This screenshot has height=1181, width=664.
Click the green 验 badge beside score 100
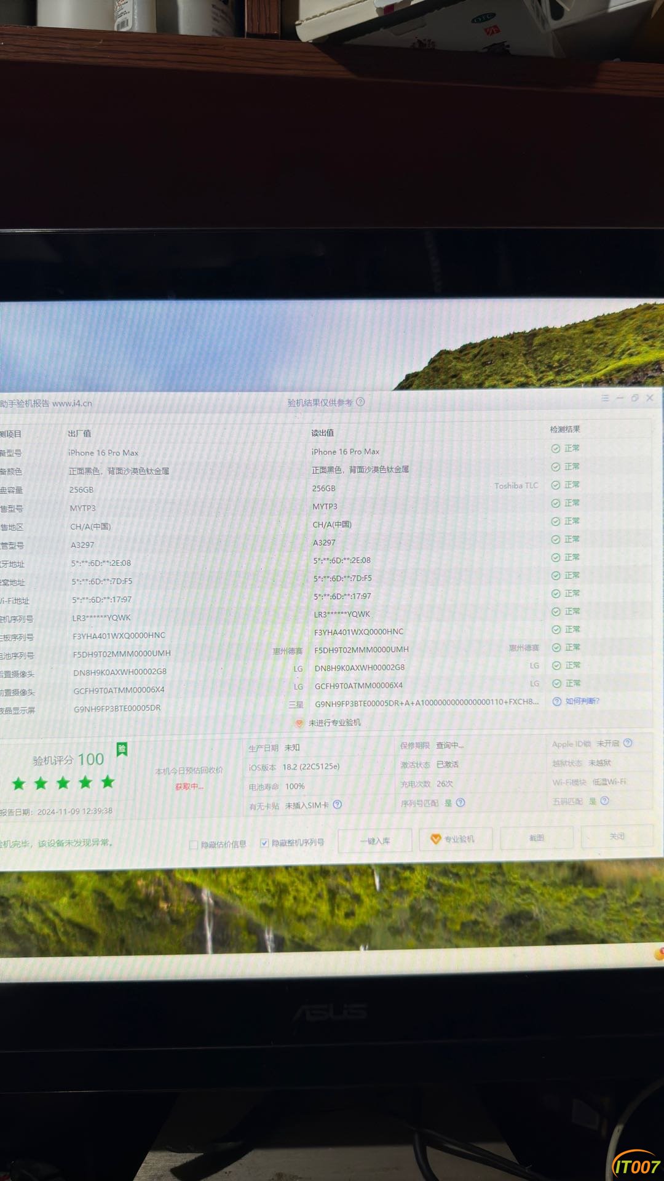tap(122, 750)
